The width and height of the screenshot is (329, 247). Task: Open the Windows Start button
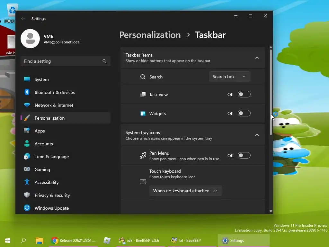[8, 241]
